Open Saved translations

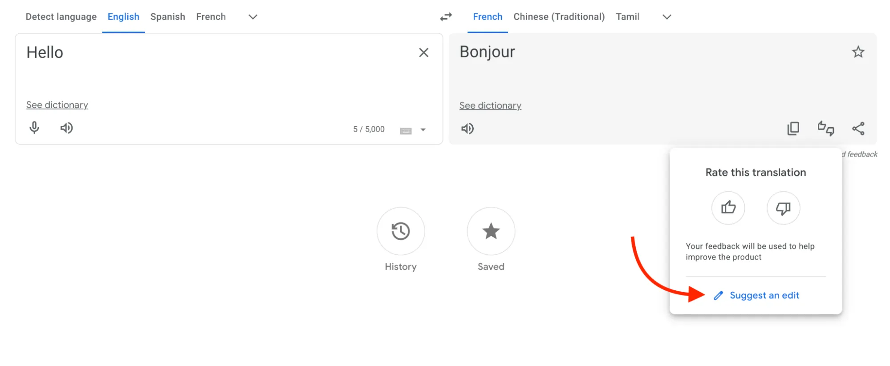(490, 231)
